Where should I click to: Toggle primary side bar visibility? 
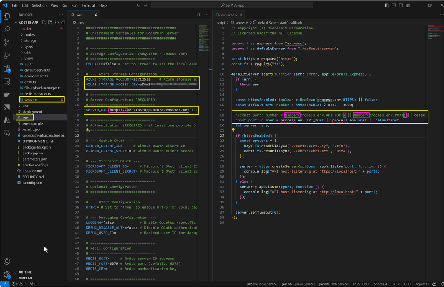(x=387, y=5)
